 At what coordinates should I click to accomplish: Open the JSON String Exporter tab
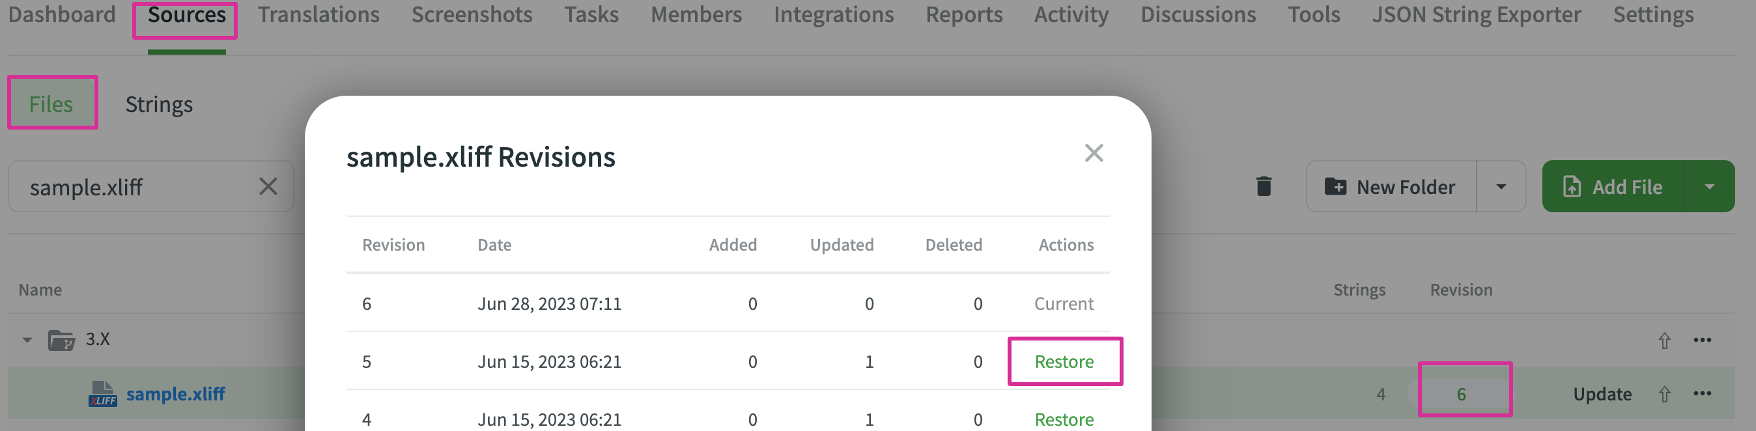tap(1476, 14)
